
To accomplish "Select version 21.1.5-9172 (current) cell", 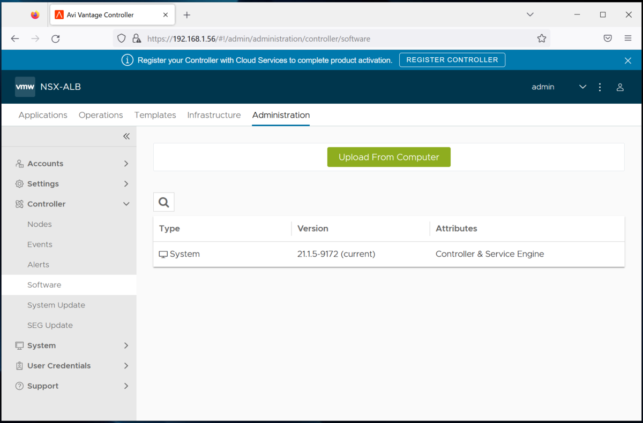I will [336, 254].
